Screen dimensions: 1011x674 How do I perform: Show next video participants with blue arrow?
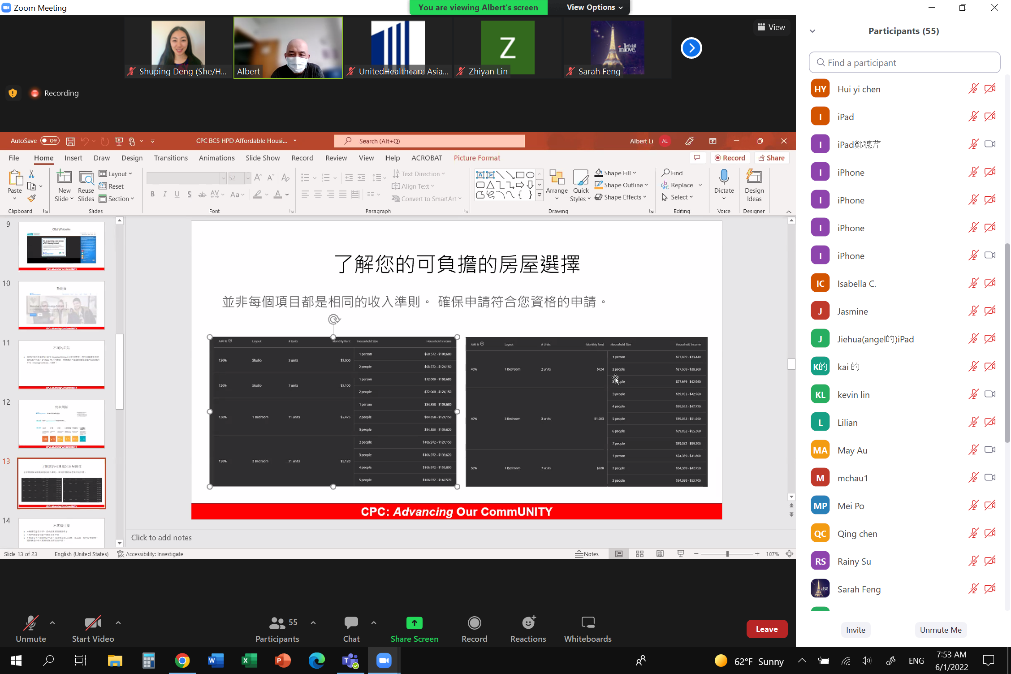click(691, 48)
